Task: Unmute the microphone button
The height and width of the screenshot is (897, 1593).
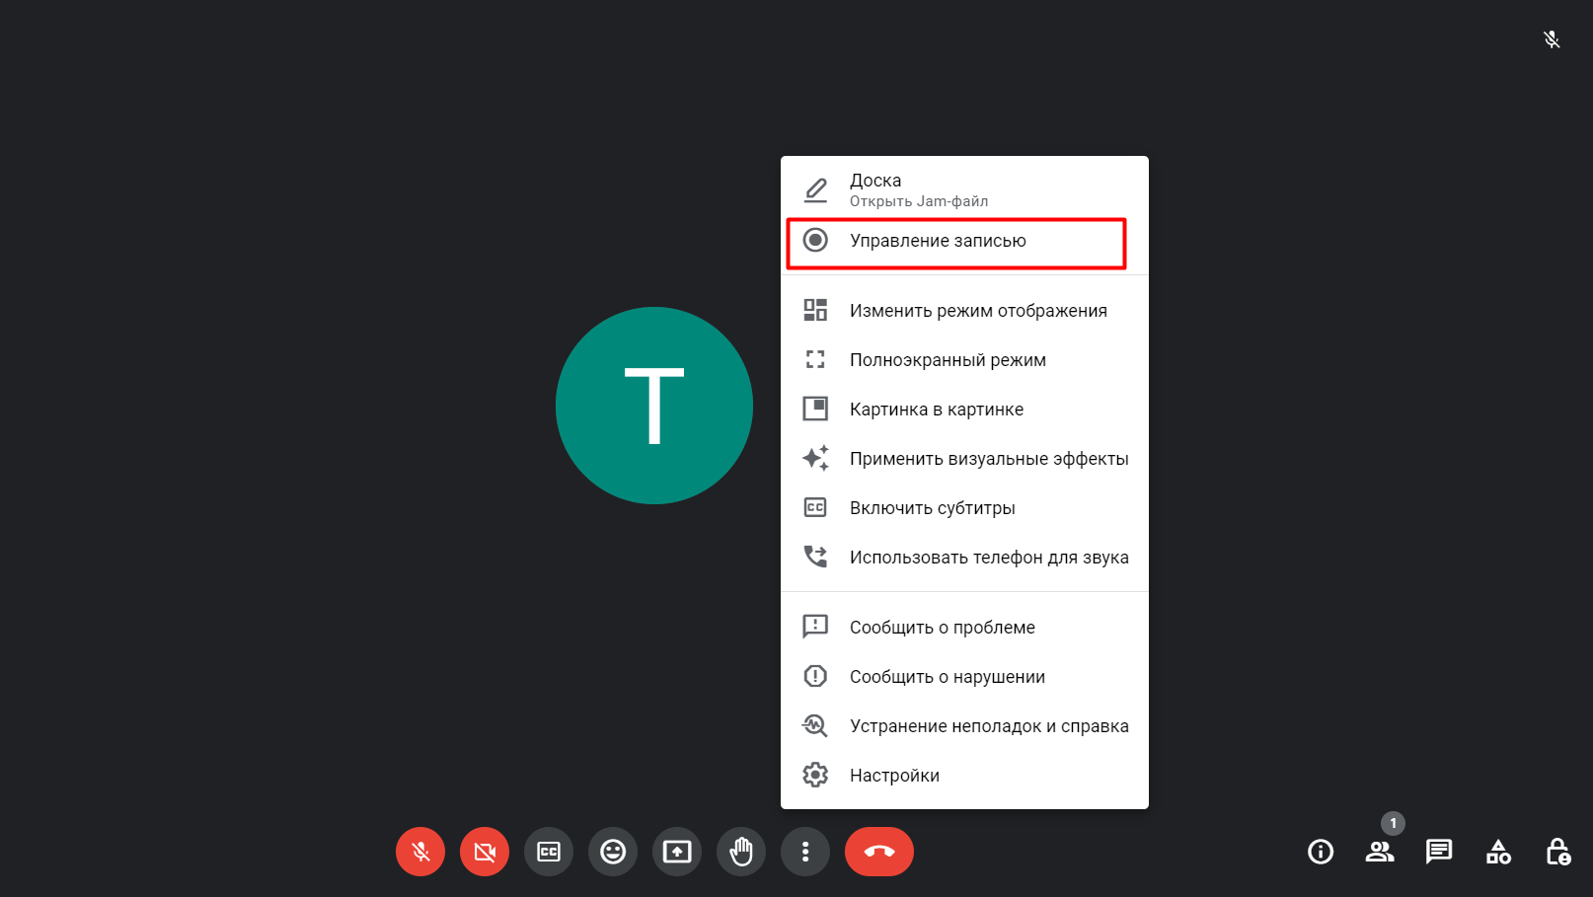Action: [x=420, y=852]
